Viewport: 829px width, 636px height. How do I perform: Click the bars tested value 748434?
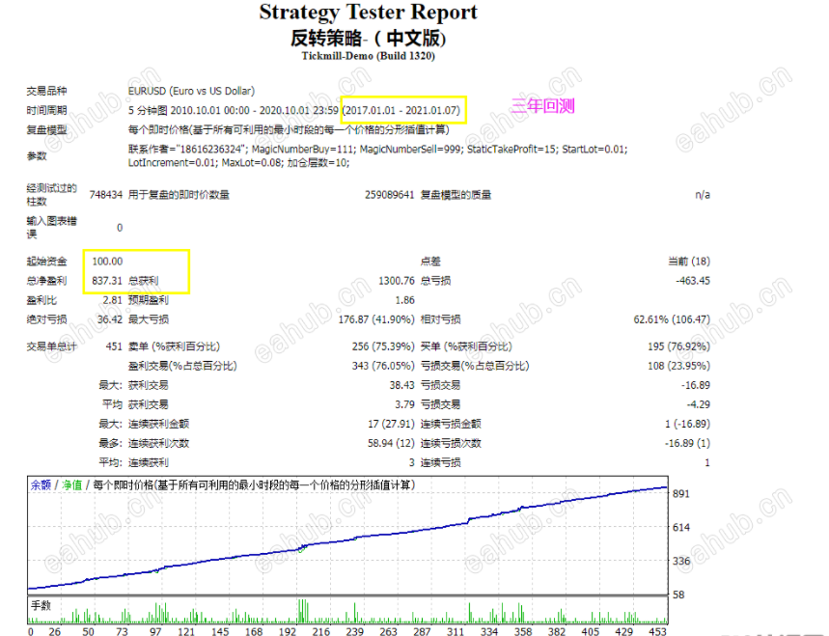click(x=106, y=195)
